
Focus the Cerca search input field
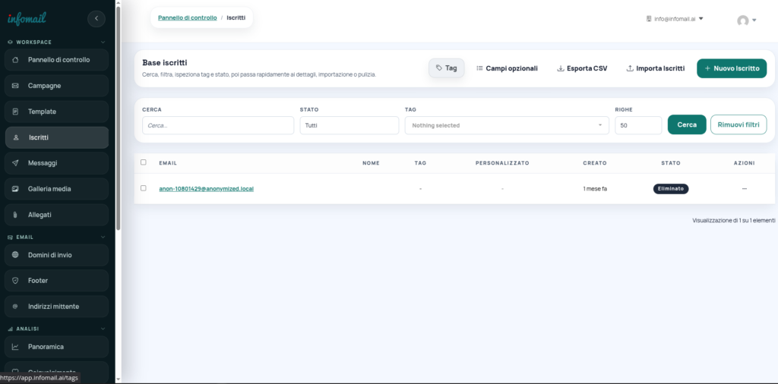(217, 125)
